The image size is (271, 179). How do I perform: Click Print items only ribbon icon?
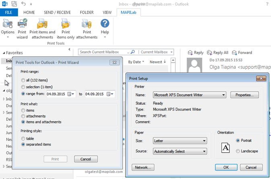(66, 28)
